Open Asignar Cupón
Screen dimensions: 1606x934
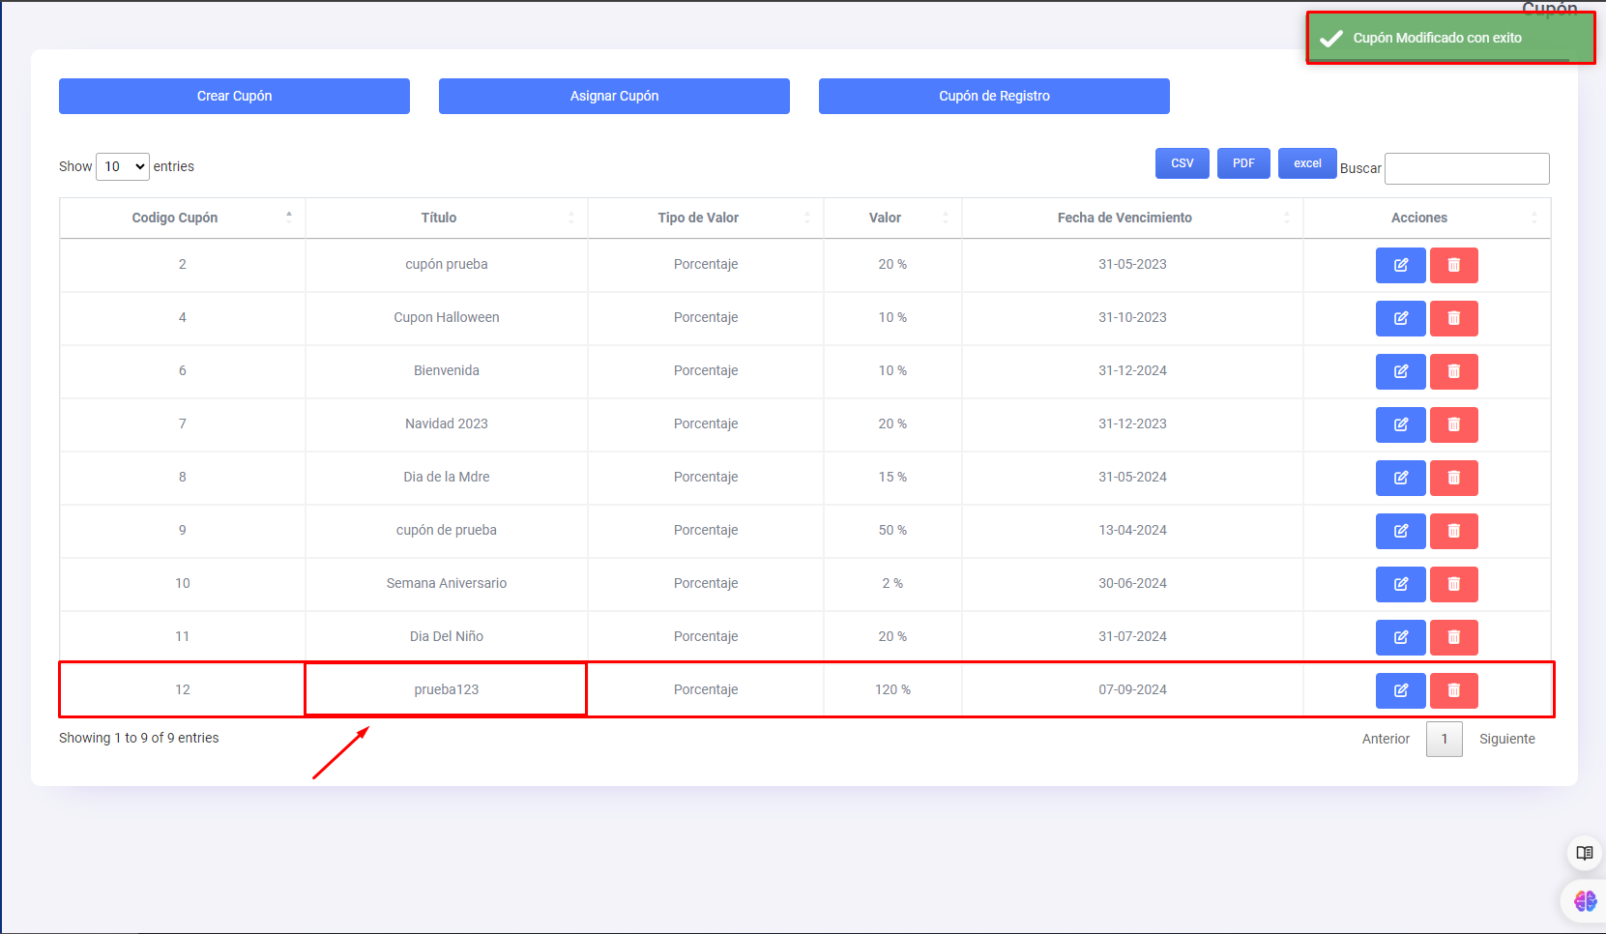(x=614, y=96)
